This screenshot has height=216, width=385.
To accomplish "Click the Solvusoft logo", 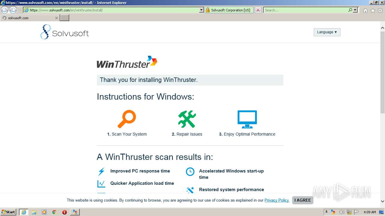I will (x=64, y=32).
